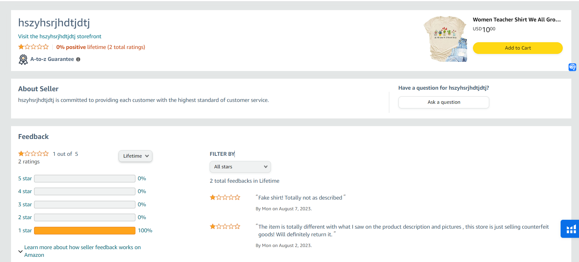579x262 pixels.
Task: Click the Ask a question button
Action: pyautogui.click(x=444, y=102)
